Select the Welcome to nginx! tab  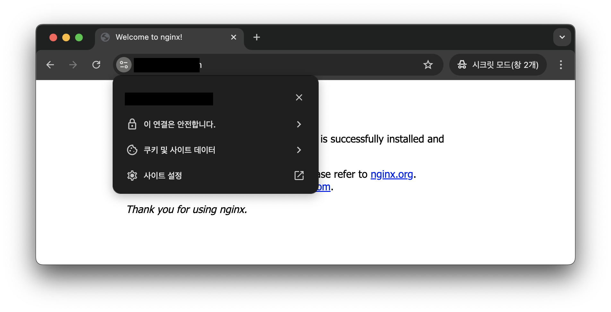coord(169,38)
